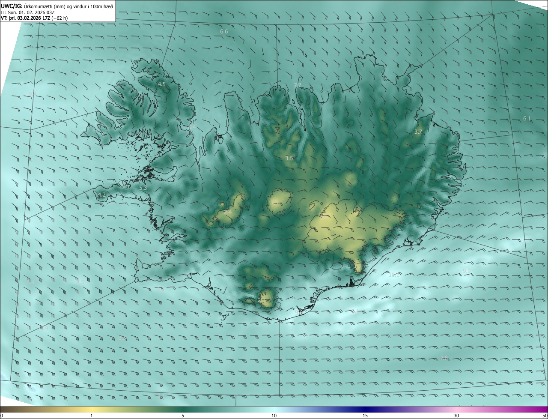Click the 7.8 value label over the sea
This screenshot has height=419, width=548.
(444, 358)
